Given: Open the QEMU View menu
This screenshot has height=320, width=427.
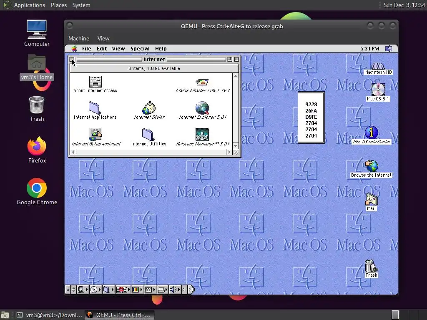Looking at the screenshot, I should coord(103,38).
